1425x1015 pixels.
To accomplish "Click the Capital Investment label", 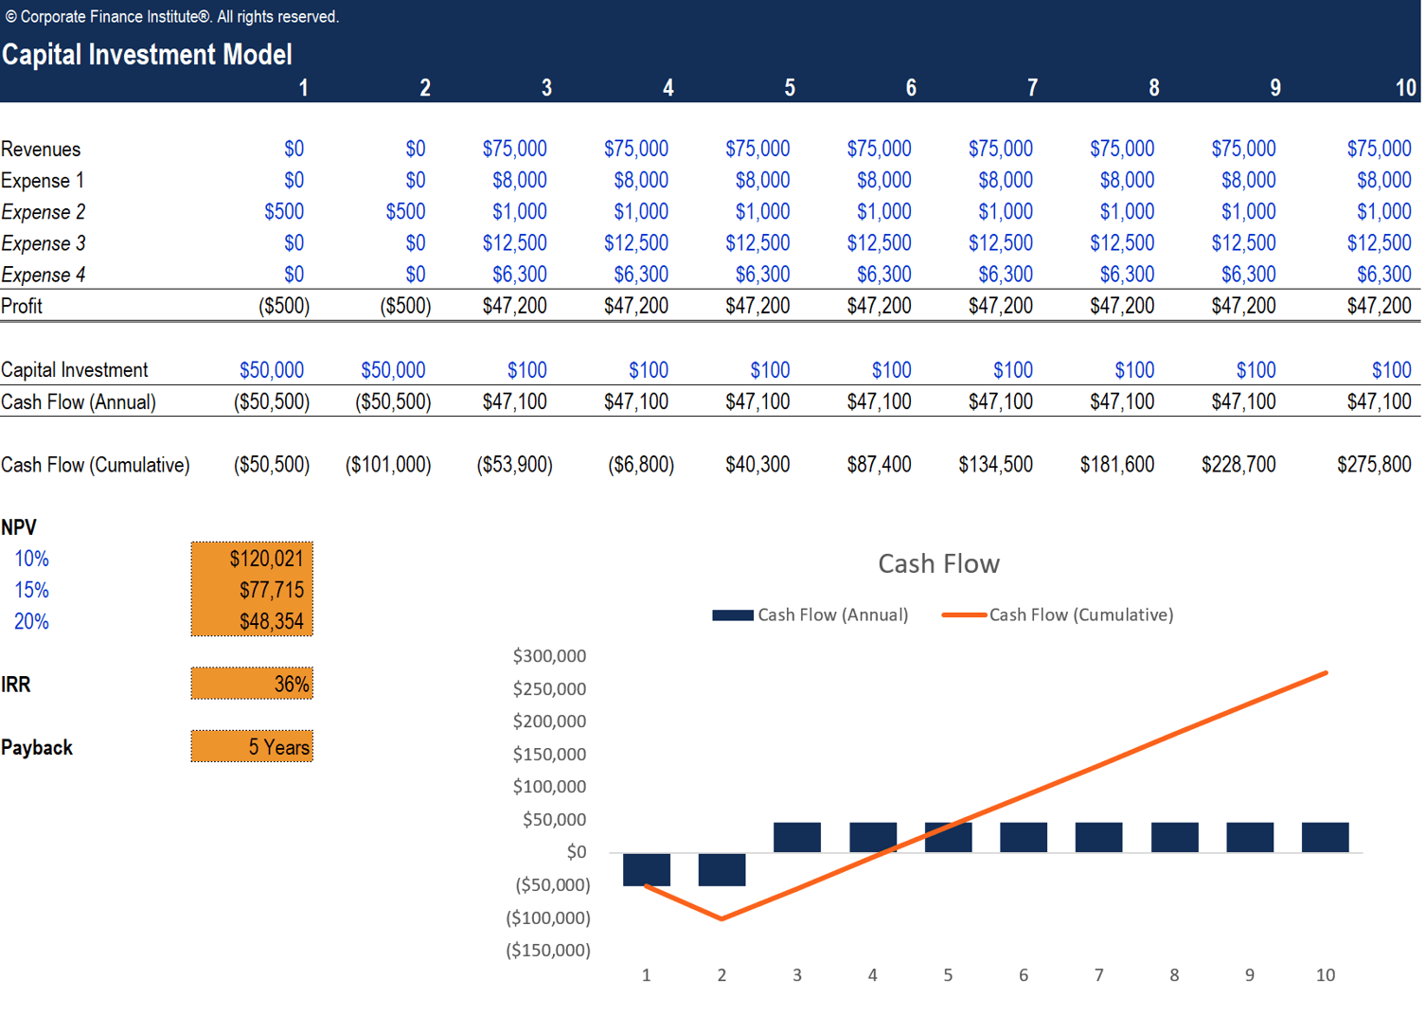I will point(74,369).
